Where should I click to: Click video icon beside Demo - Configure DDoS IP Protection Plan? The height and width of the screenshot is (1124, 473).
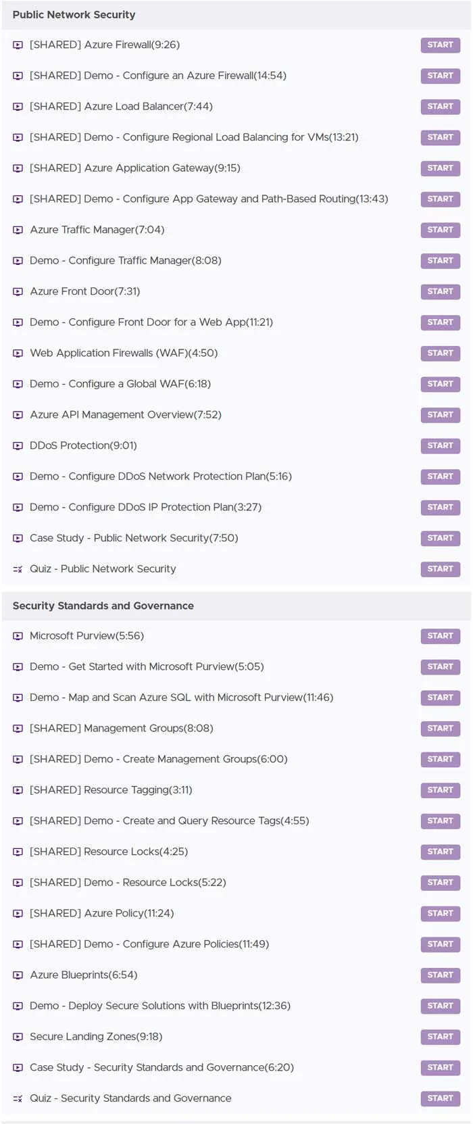click(18, 508)
